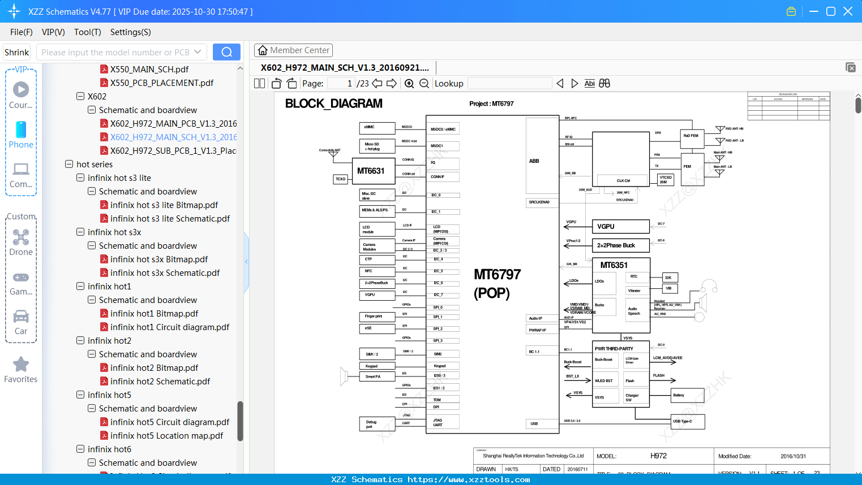Collapse the infinix hot s3x node
The image size is (862, 485).
tap(80, 232)
